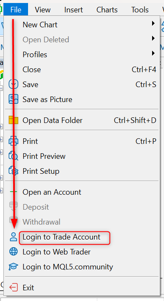Image resolution: width=164 pixels, height=301 pixels.
Task: Open the View menu
Action: (x=42, y=9)
